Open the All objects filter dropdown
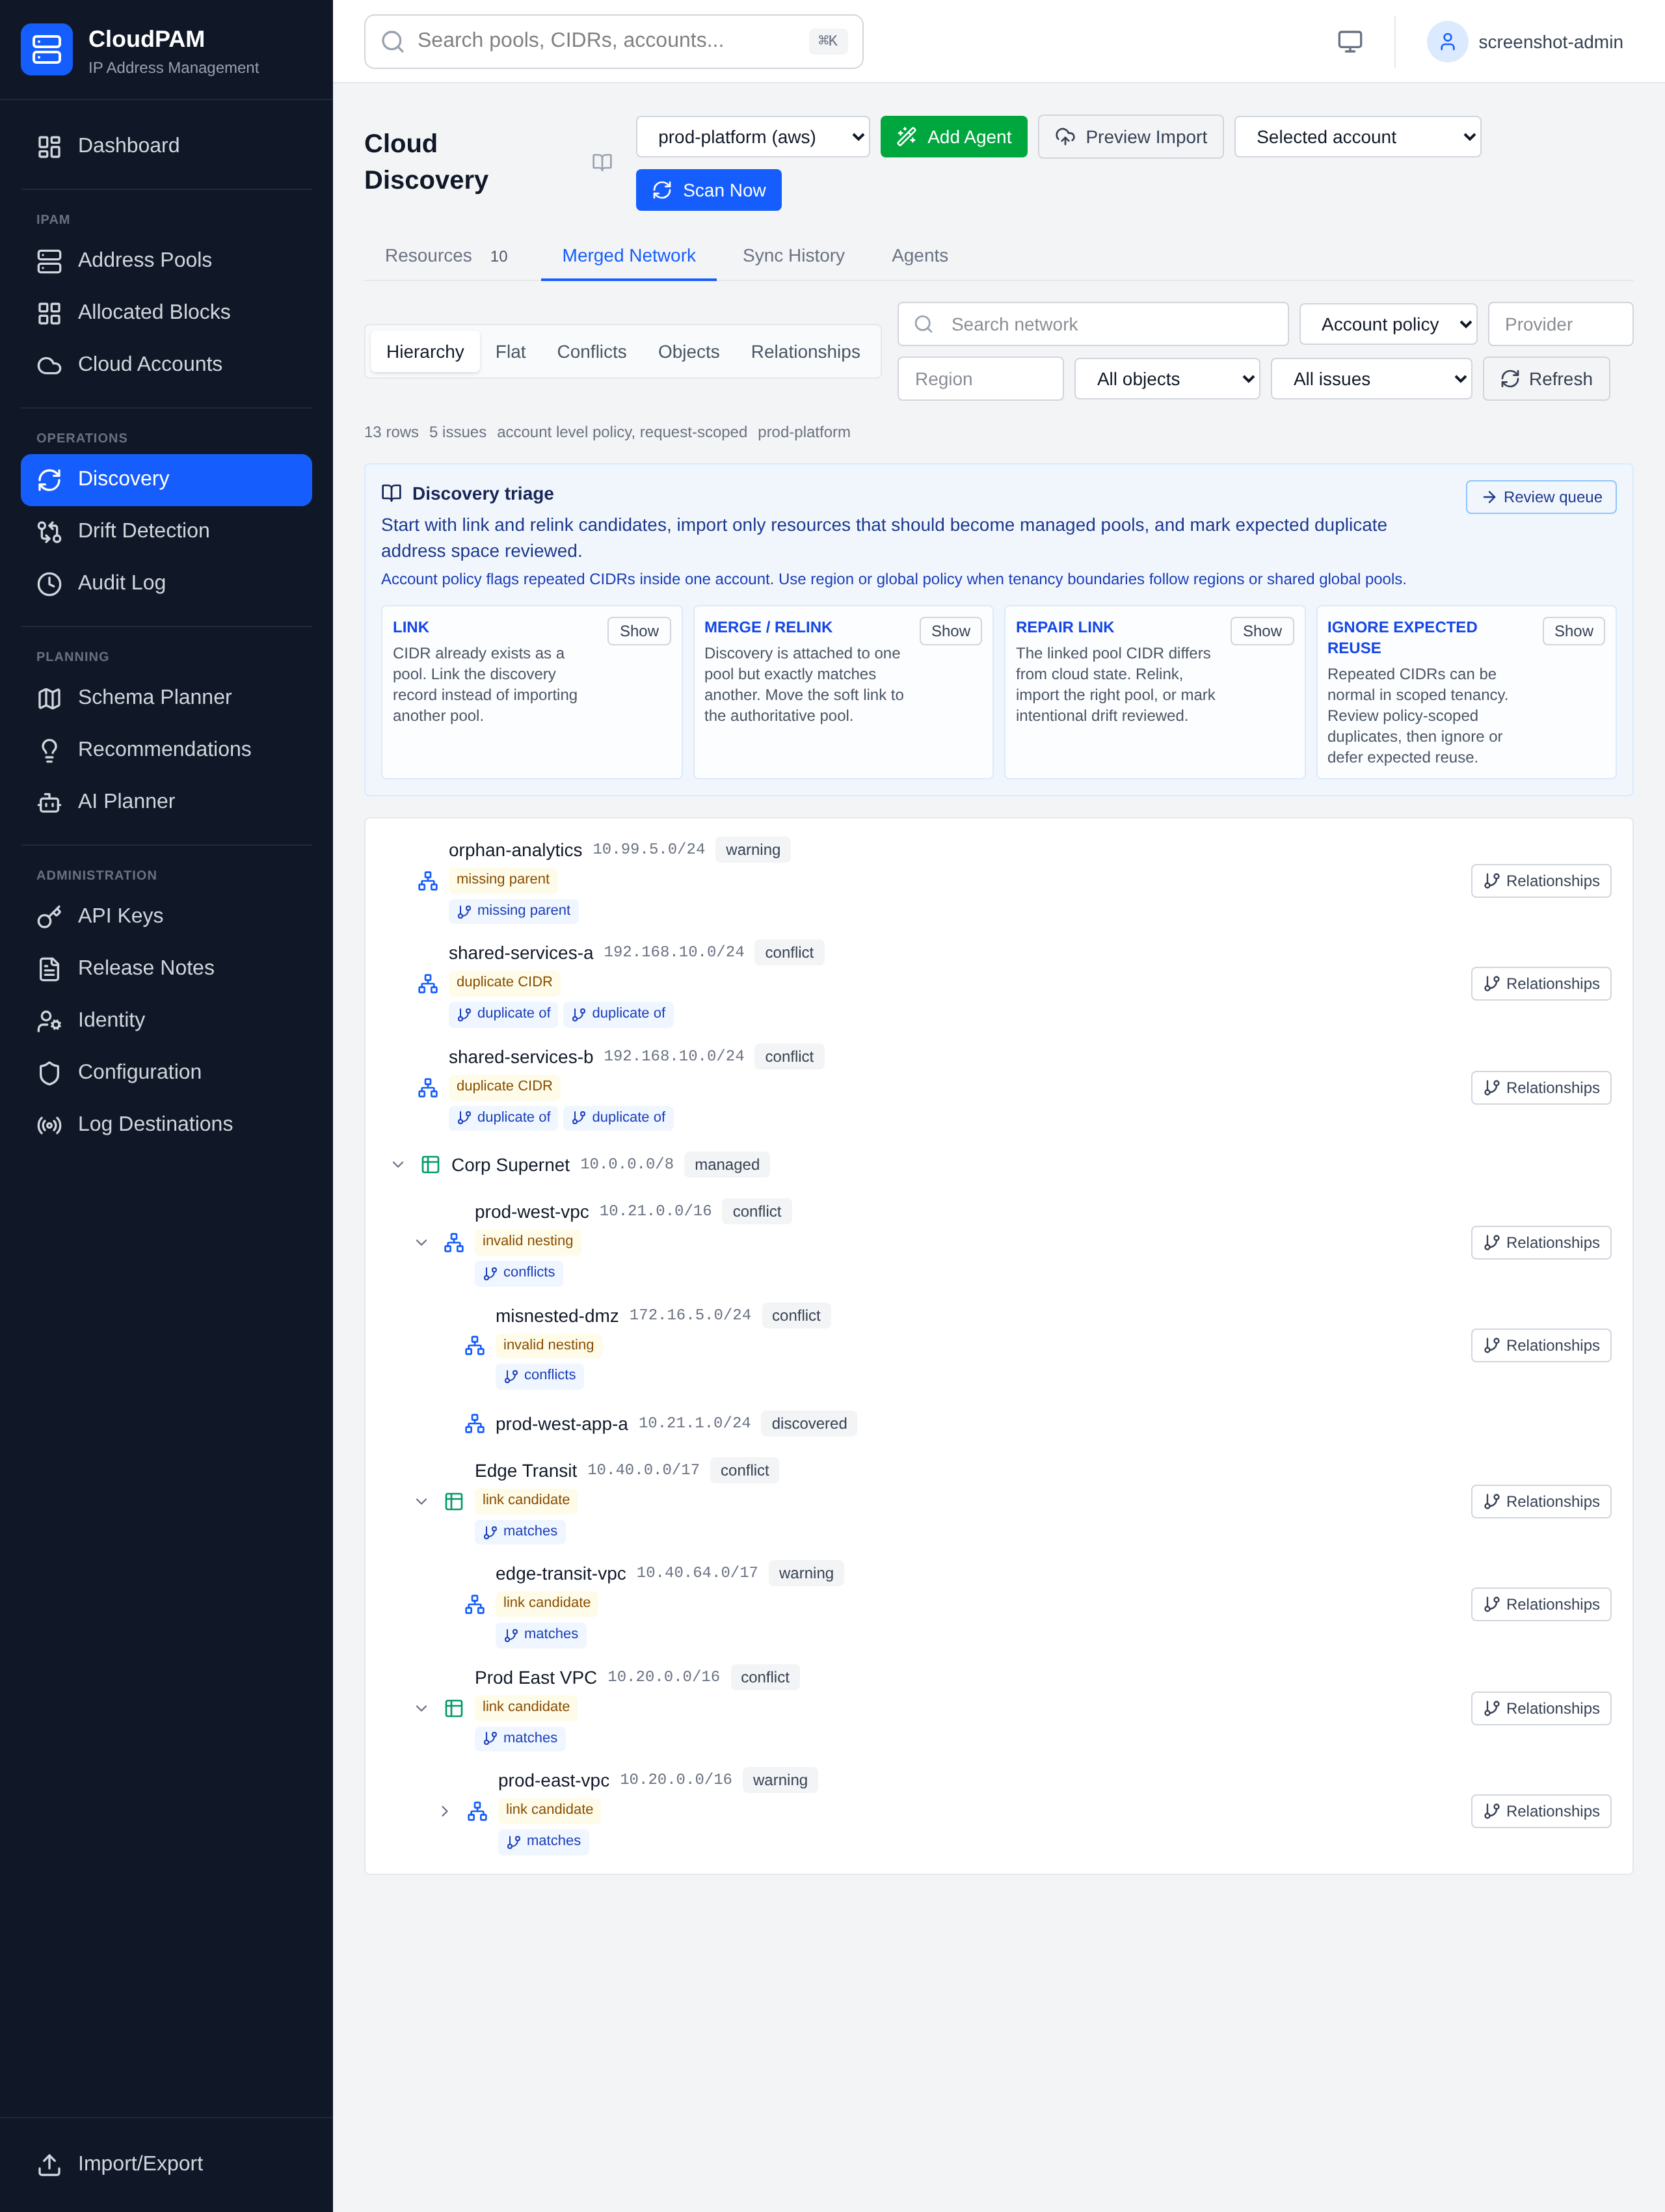1665x2212 pixels. (1166, 379)
